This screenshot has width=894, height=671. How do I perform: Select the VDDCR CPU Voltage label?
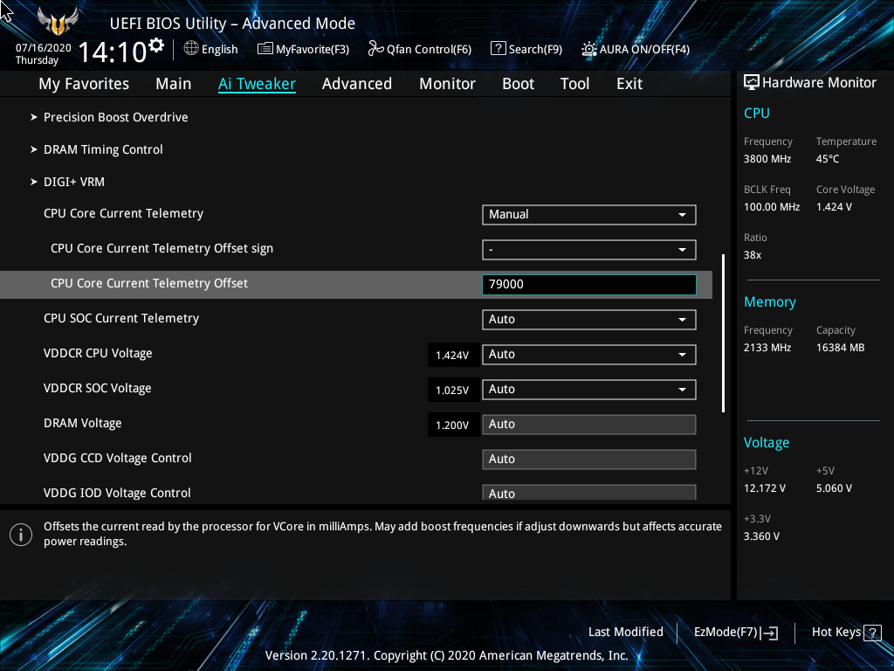pyautogui.click(x=98, y=353)
